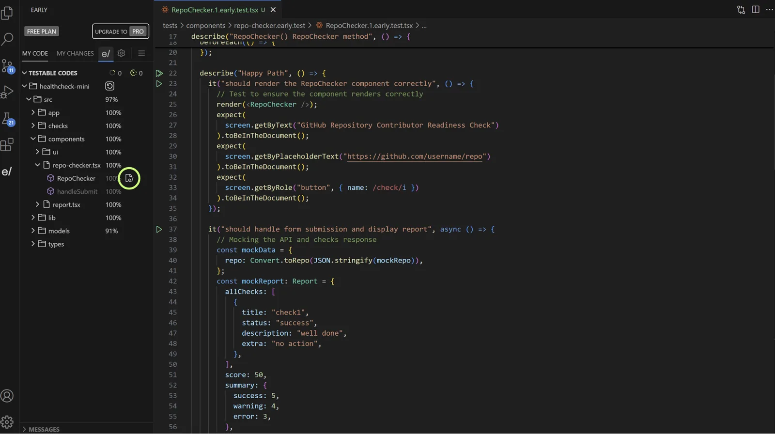Click the 100% coverage of lib
775x436 pixels.
[x=113, y=218]
